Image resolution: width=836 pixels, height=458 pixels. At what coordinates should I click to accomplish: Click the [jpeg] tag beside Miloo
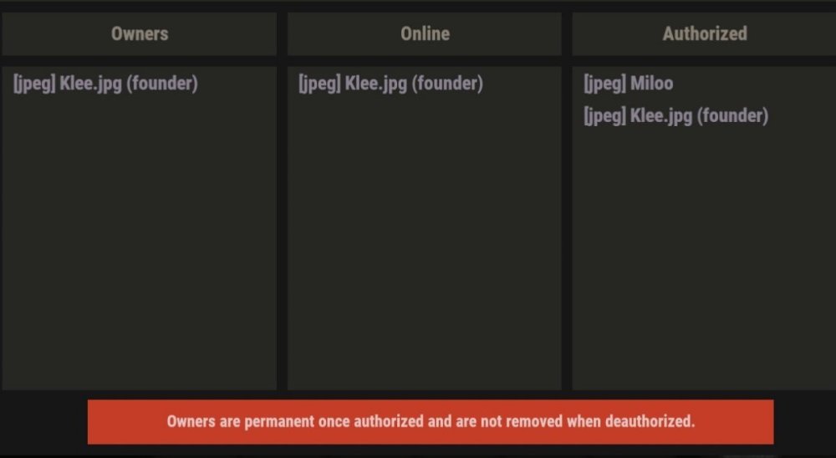[604, 84]
